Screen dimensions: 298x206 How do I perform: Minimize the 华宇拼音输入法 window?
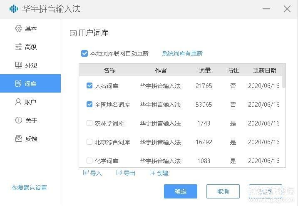tap(266, 9)
